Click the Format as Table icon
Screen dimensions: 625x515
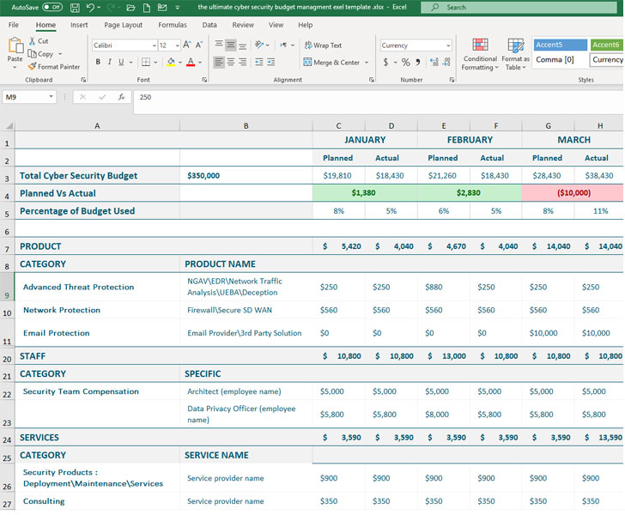(x=515, y=51)
